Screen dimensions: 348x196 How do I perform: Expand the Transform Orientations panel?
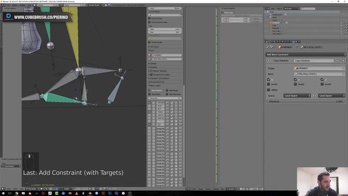[x=159, y=78]
